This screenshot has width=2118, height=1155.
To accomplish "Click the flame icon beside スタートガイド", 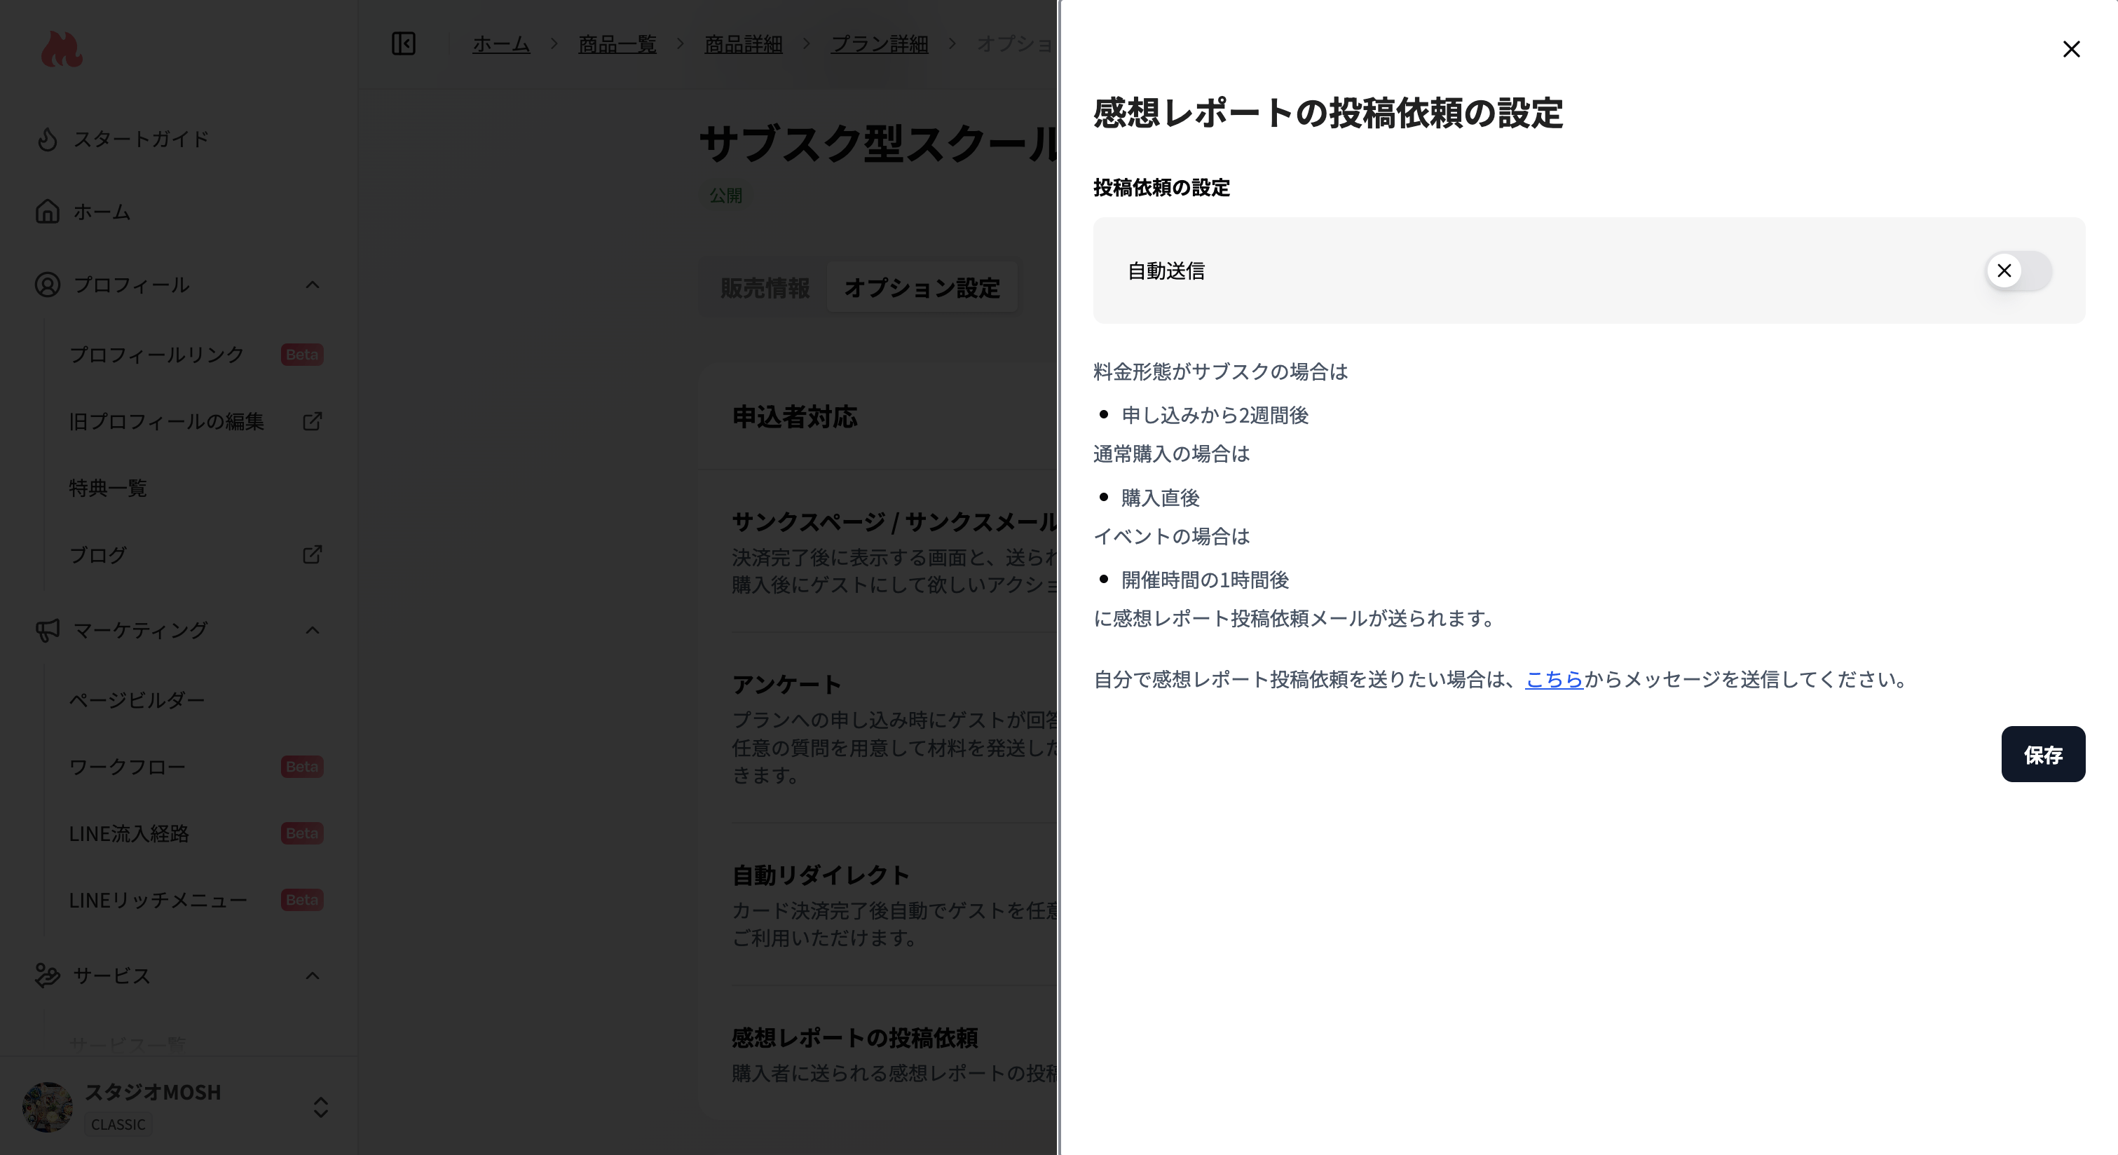I will [x=48, y=139].
